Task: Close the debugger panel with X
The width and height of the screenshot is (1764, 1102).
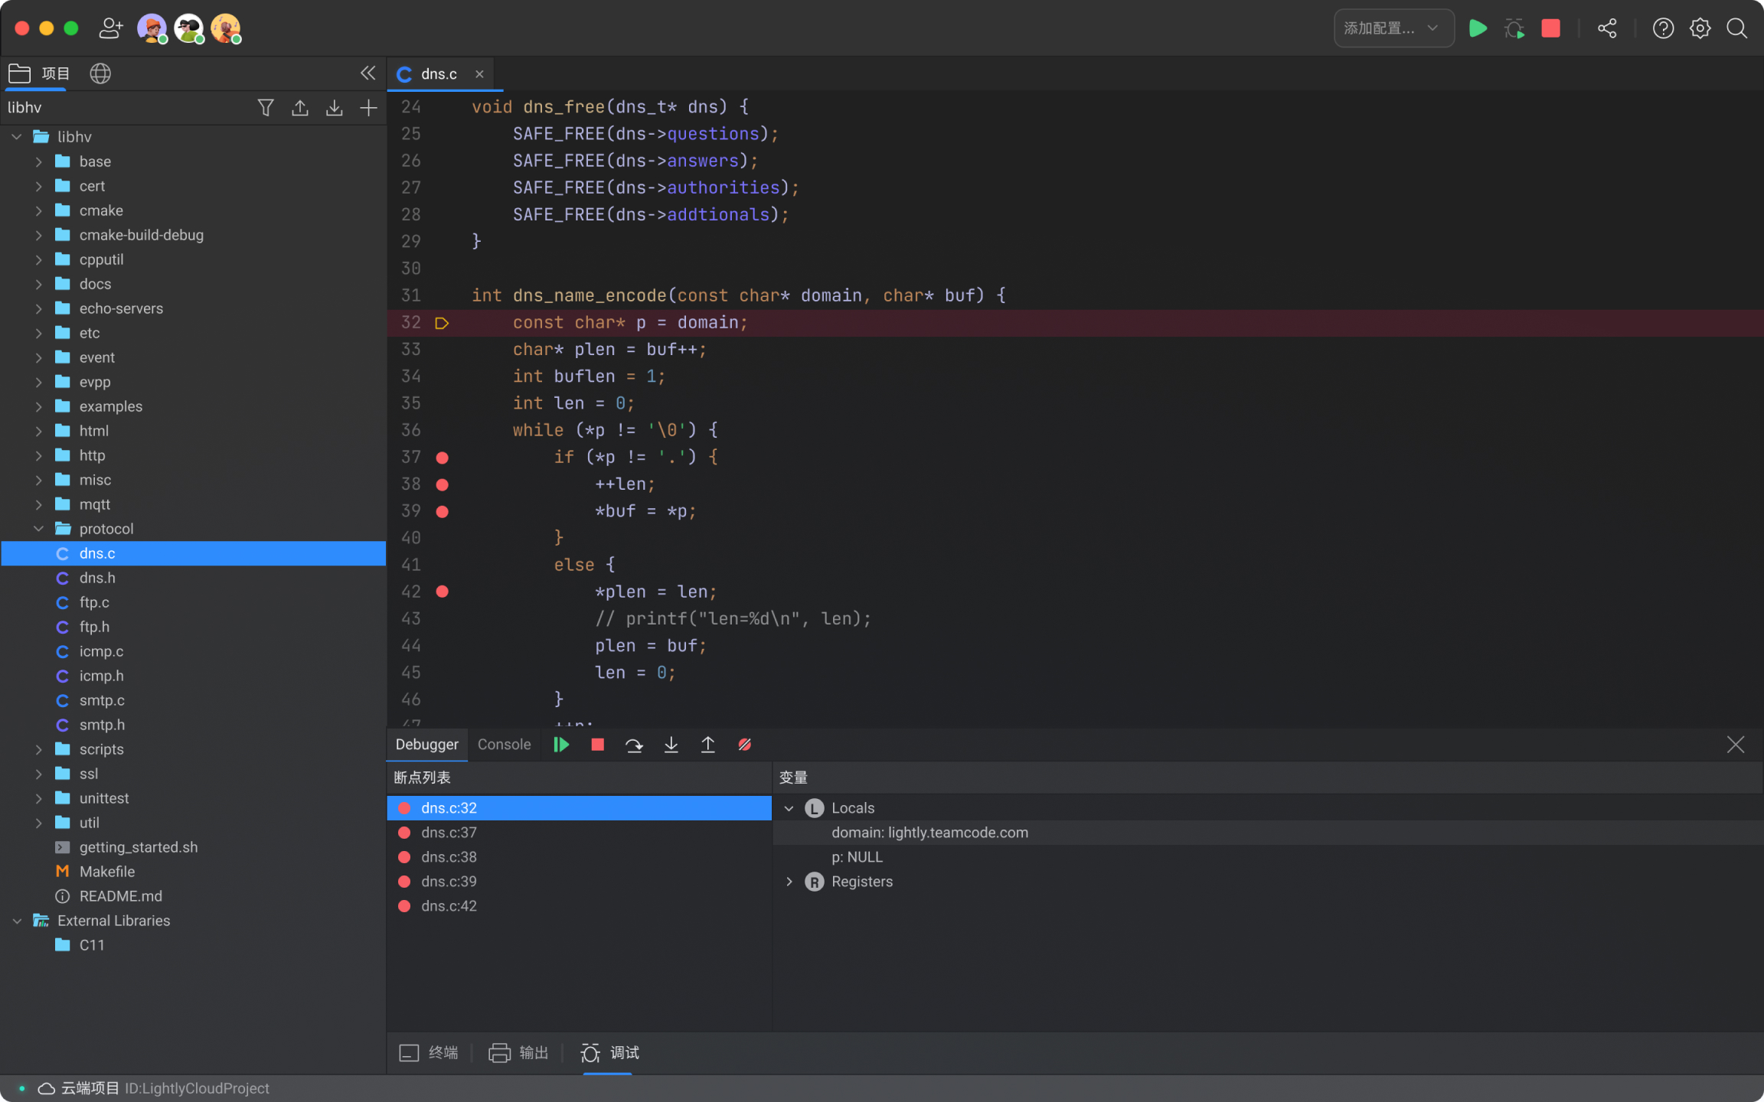Action: tap(1735, 745)
